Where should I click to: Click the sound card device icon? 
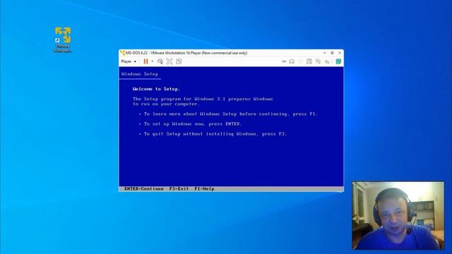click(x=327, y=61)
